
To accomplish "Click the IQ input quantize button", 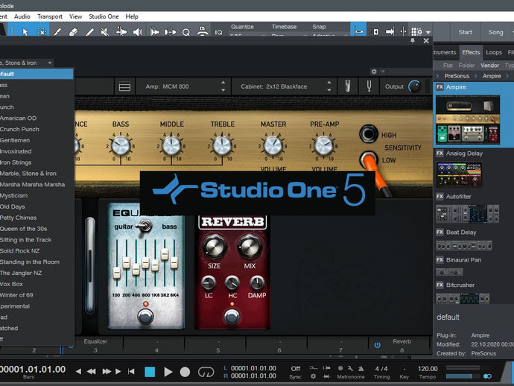I will [218, 32].
